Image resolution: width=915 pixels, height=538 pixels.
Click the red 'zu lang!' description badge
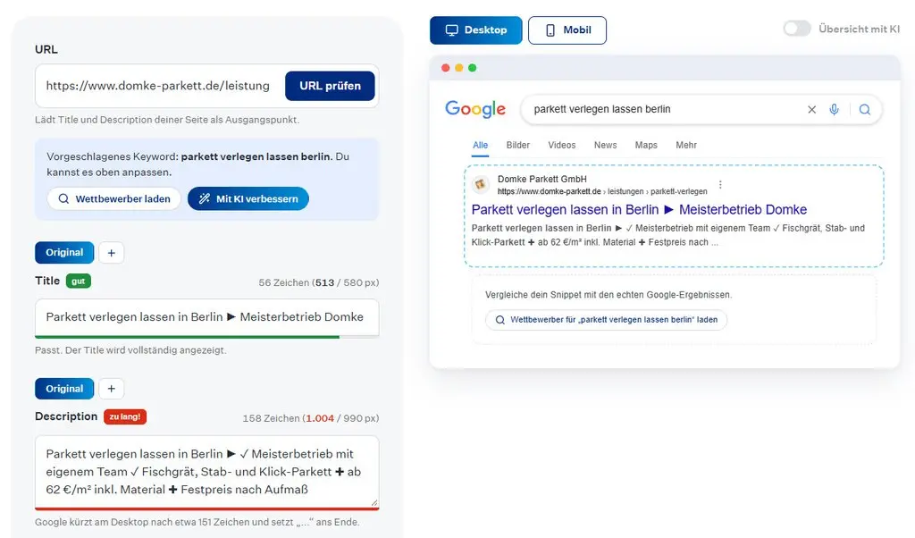(125, 416)
